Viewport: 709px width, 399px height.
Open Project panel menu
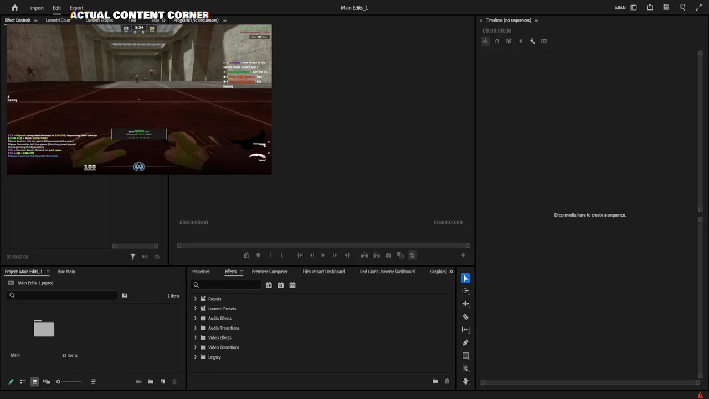(x=48, y=272)
